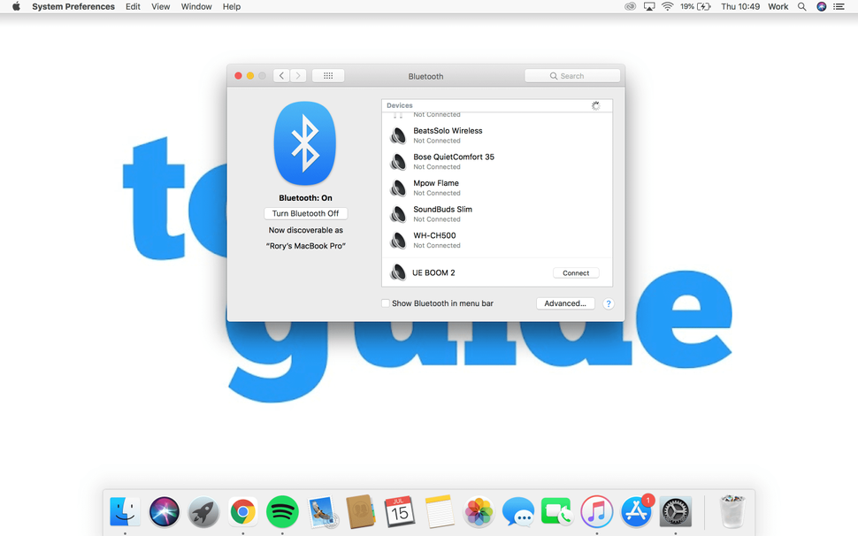Click the battery status icon showing 19%
This screenshot has height=536, width=858.
[698, 6]
